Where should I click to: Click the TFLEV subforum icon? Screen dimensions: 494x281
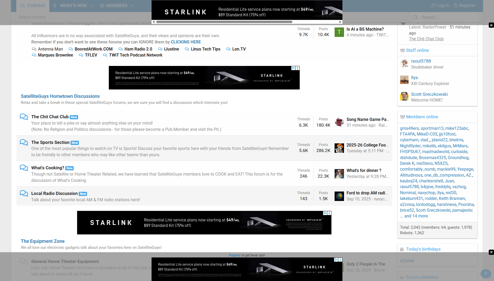[81, 55]
